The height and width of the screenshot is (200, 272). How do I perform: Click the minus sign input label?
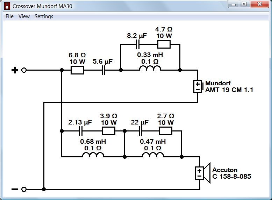[x=15, y=189]
